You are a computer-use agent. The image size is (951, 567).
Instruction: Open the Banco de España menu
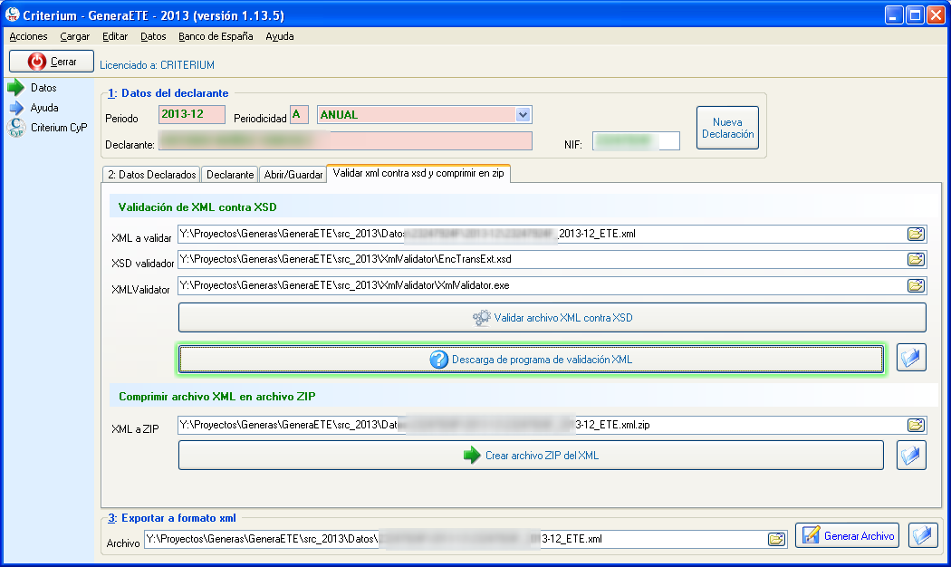coord(216,36)
